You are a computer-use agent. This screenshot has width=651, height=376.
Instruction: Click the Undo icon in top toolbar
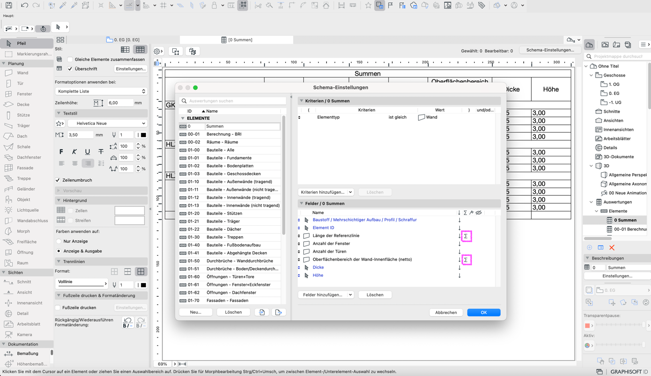coord(24,6)
